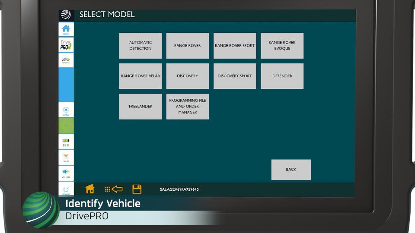Click the Volume speaker icon
The image size is (415, 233).
pos(66,173)
